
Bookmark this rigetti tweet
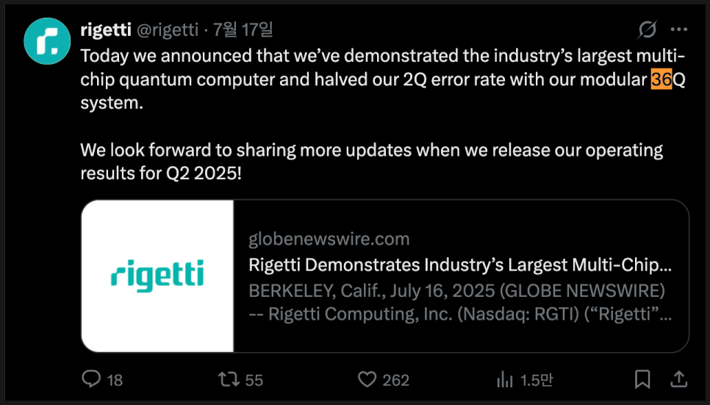[642, 379]
